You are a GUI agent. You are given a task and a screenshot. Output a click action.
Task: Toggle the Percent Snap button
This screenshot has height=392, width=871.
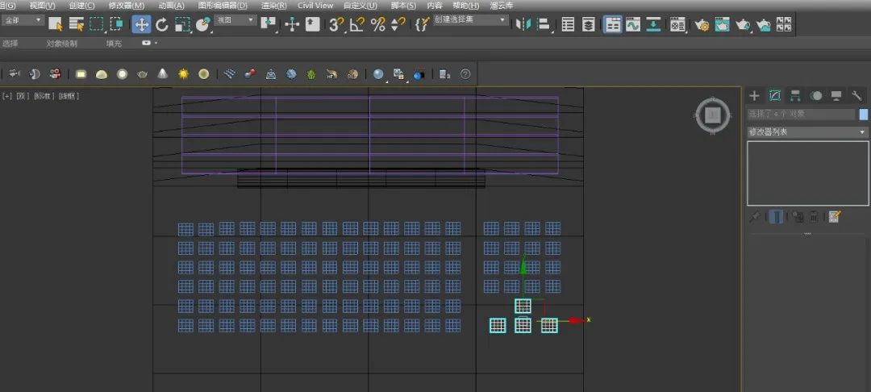tap(377, 24)
